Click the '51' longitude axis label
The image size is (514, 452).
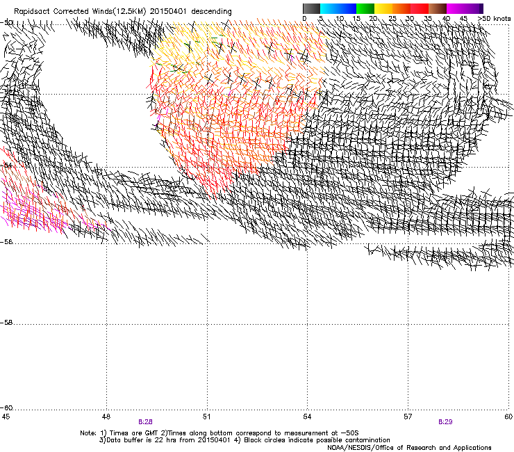click(x=206, y=417)
